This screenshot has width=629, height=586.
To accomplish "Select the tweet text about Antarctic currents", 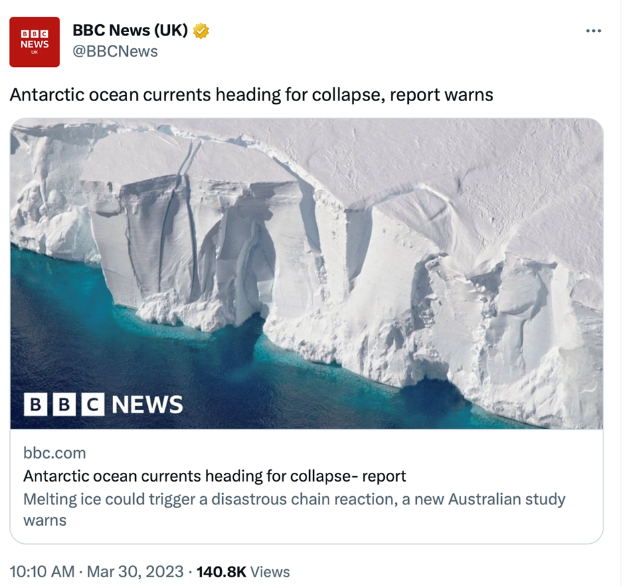I will point(251,94).
